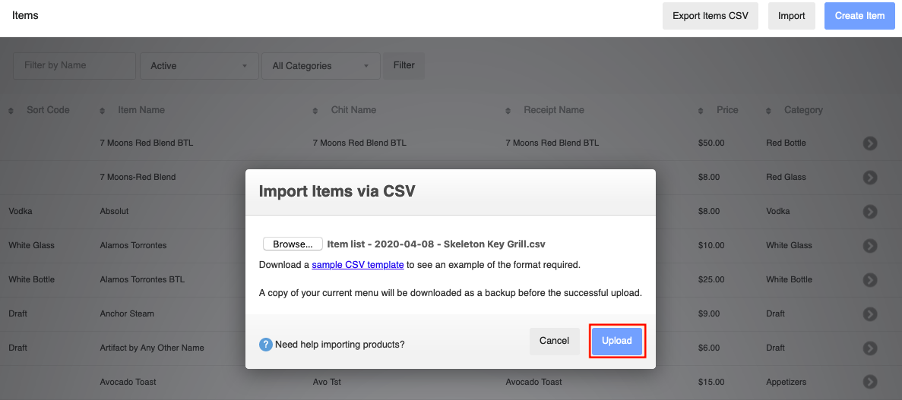
Task: Click sort arrows beside Sort Code header
Action: (11, 110)
